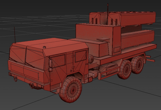Select the truck's front wheel in viewport
161x110 pixels.
click(70, 89)
